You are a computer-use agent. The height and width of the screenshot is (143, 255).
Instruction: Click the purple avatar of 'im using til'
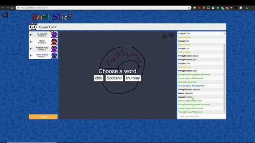(x=54, y=35)
